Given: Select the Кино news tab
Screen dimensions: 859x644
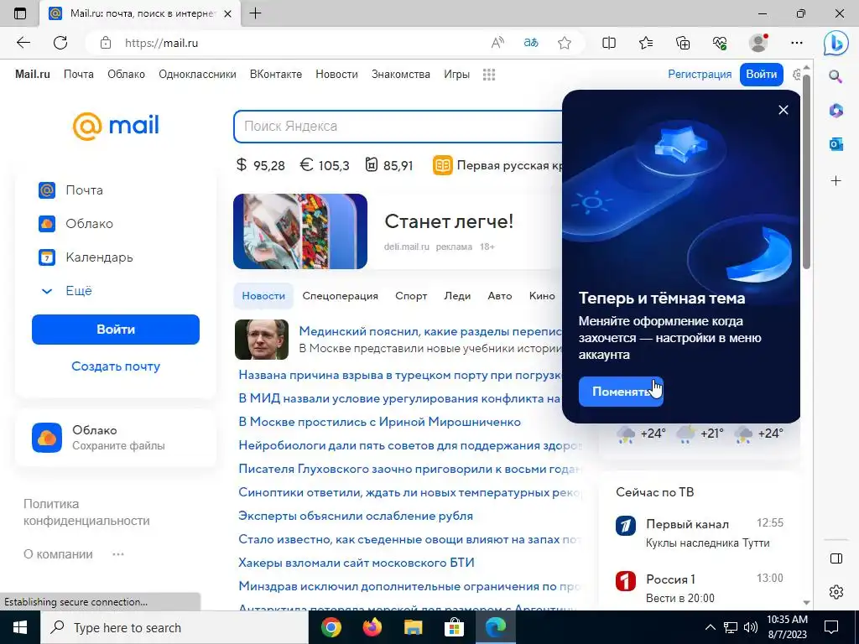Looking at the screenshot, I should click(543, 296).
